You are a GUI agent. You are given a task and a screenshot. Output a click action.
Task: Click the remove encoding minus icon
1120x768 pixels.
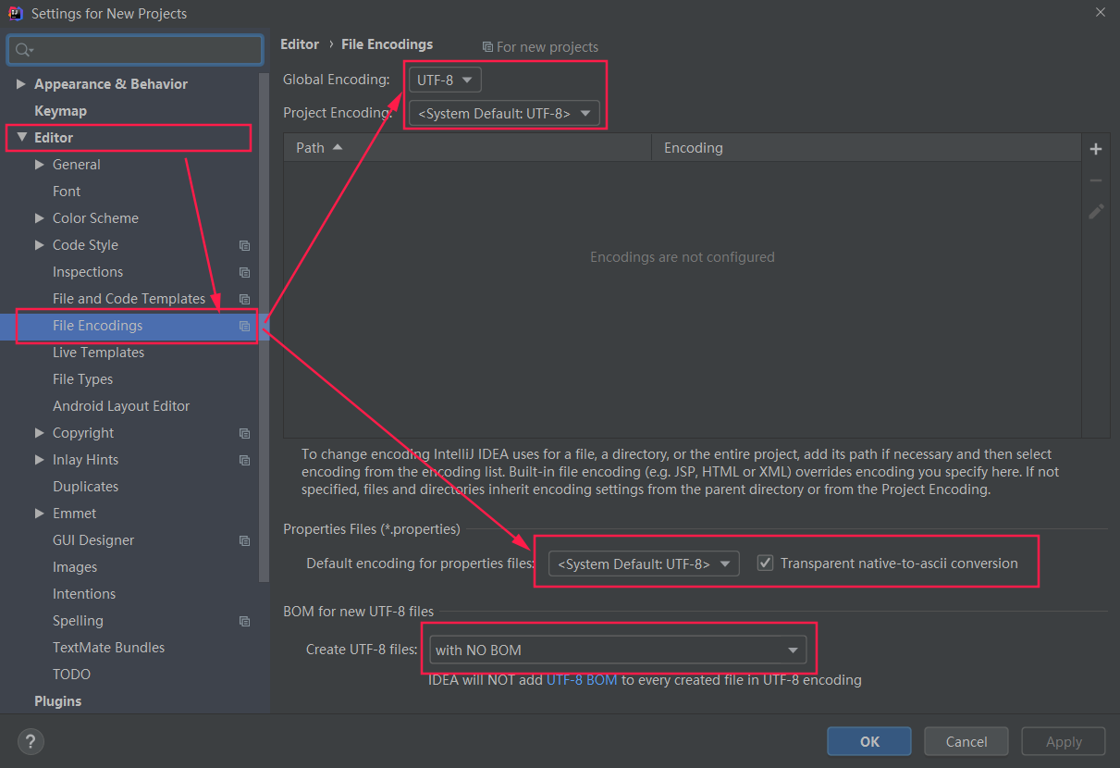coord(1096,180)
